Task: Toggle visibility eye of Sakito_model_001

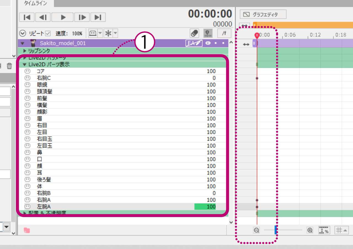Action: tap(208, 43)
